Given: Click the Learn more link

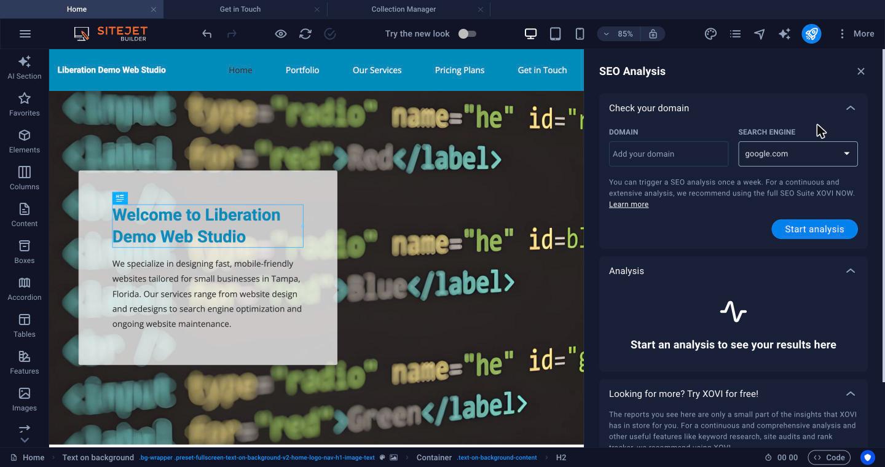Looking at the screenshot, I should (x=629, y=205).
